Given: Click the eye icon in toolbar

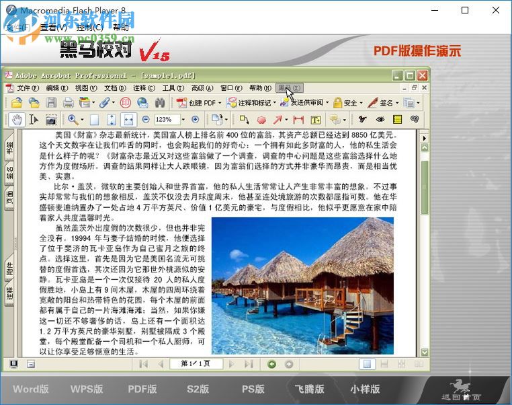Looking at the screenshot, I should click(380, 119).
